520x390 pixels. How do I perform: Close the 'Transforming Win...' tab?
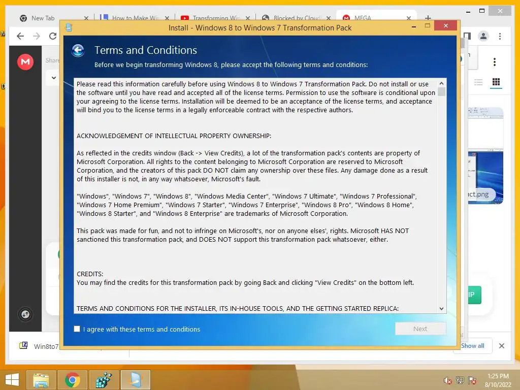pyautogui.click(x=248, y=18)
